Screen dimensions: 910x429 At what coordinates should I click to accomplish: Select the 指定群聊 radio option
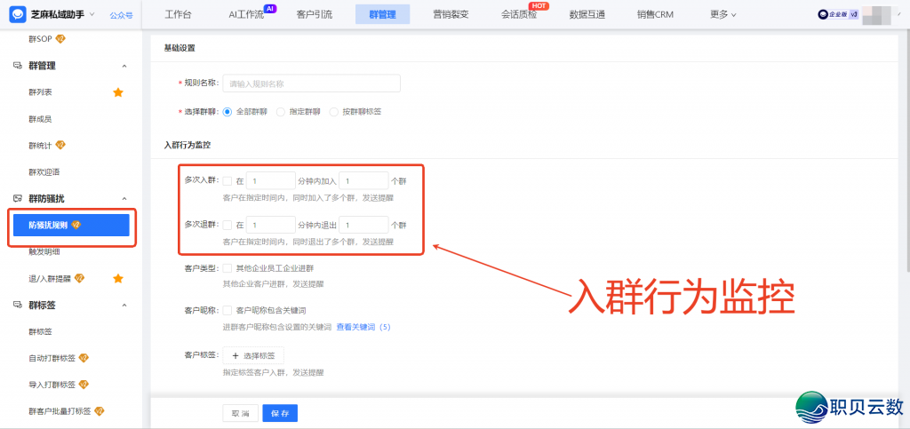pyautogui.click(x=281, y=112)
